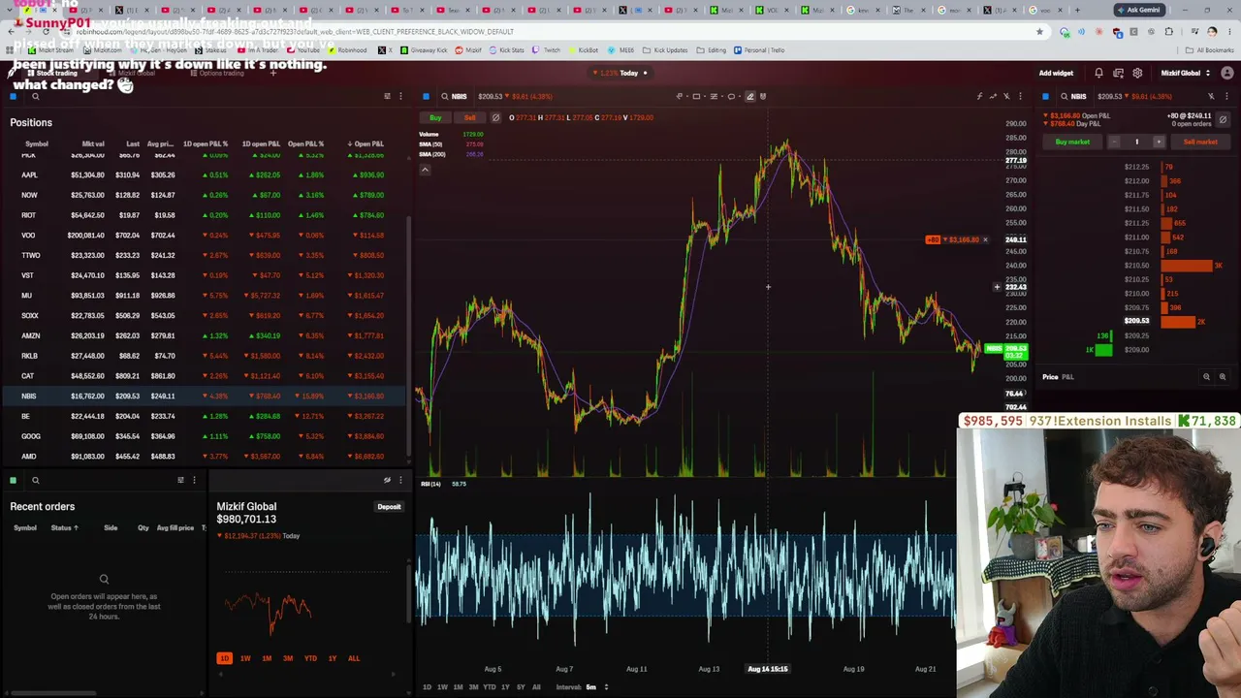
Task: Zoom in with the magnifier in the ladder widget
Action: click(x=1223, y=377)
